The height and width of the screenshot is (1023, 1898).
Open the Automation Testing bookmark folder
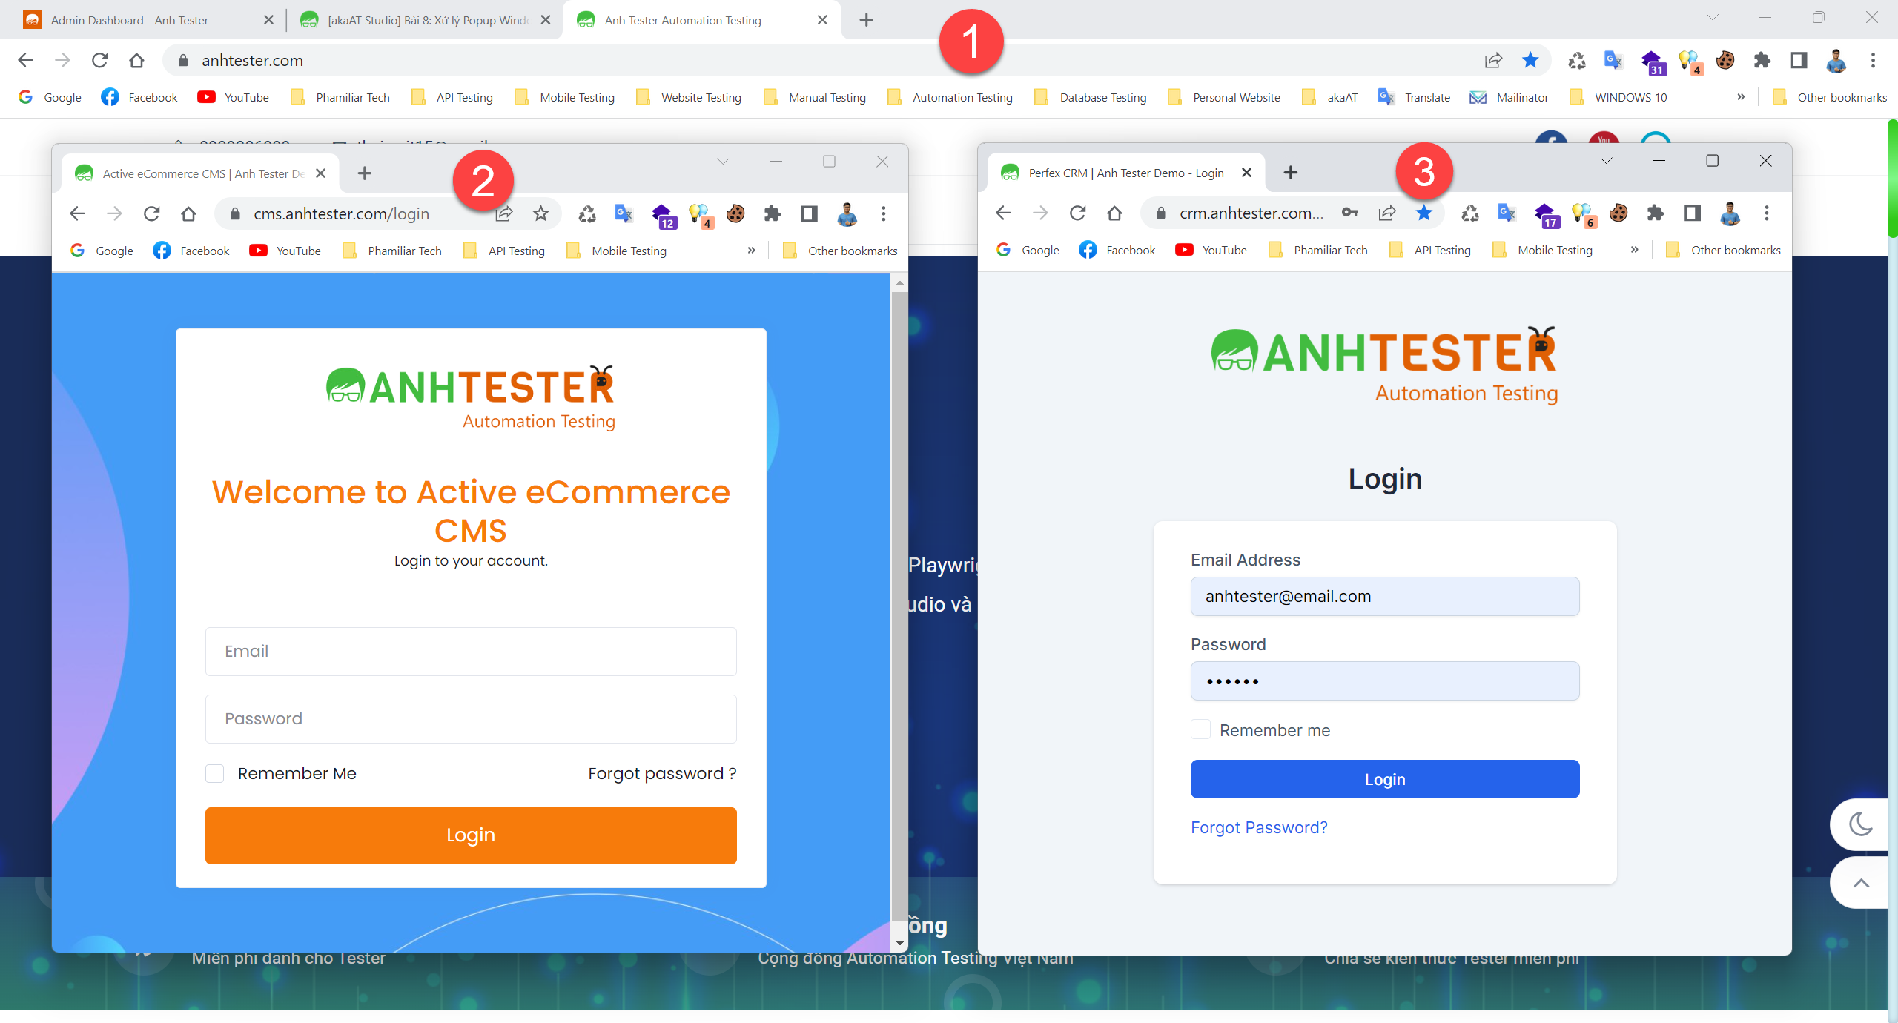[x=950, y=97]
